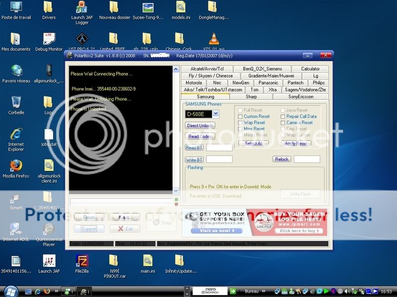Open Corbeille recycle bin
The height and width of the screenshot is (297, 397).
(x=16, y=105)
